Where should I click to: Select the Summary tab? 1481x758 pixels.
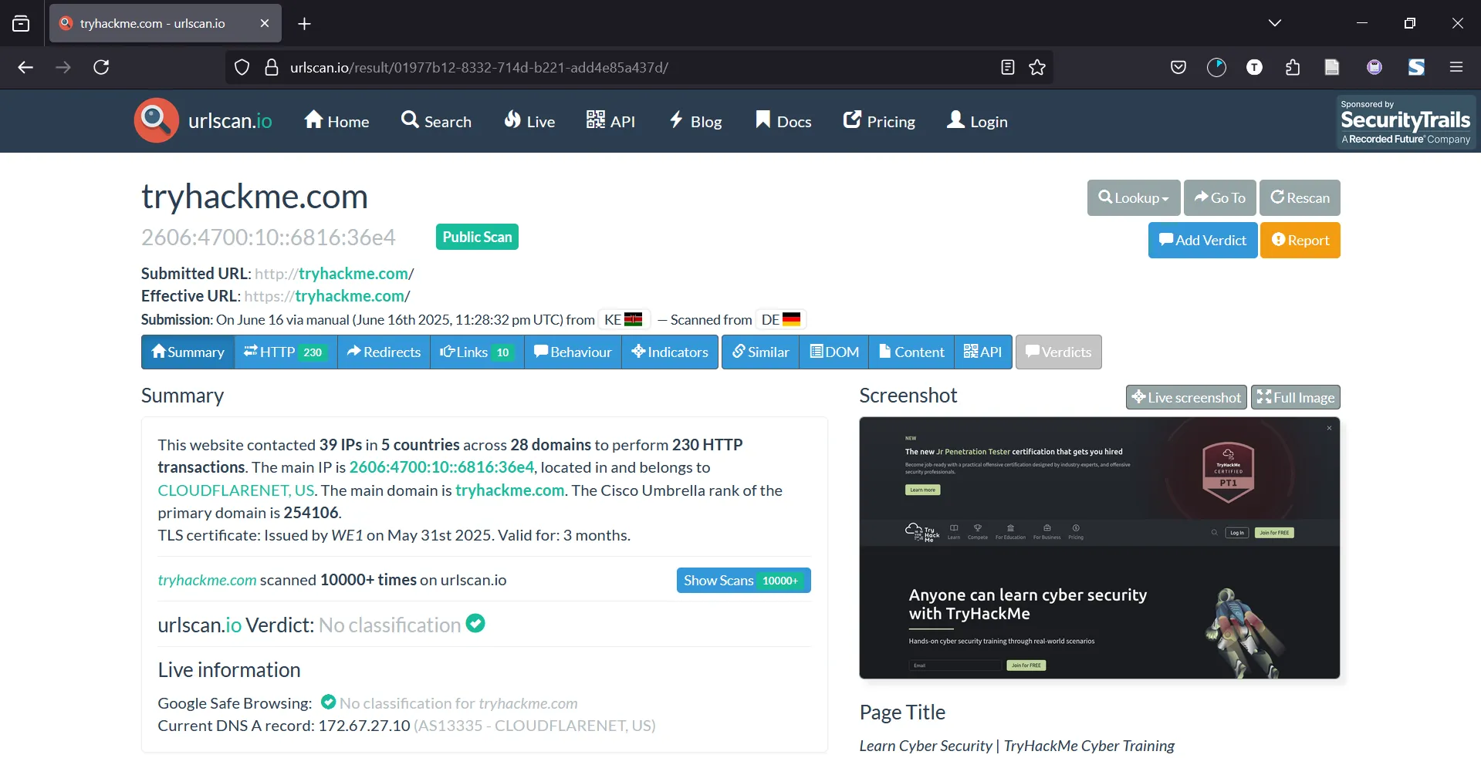tap(188, 352)
